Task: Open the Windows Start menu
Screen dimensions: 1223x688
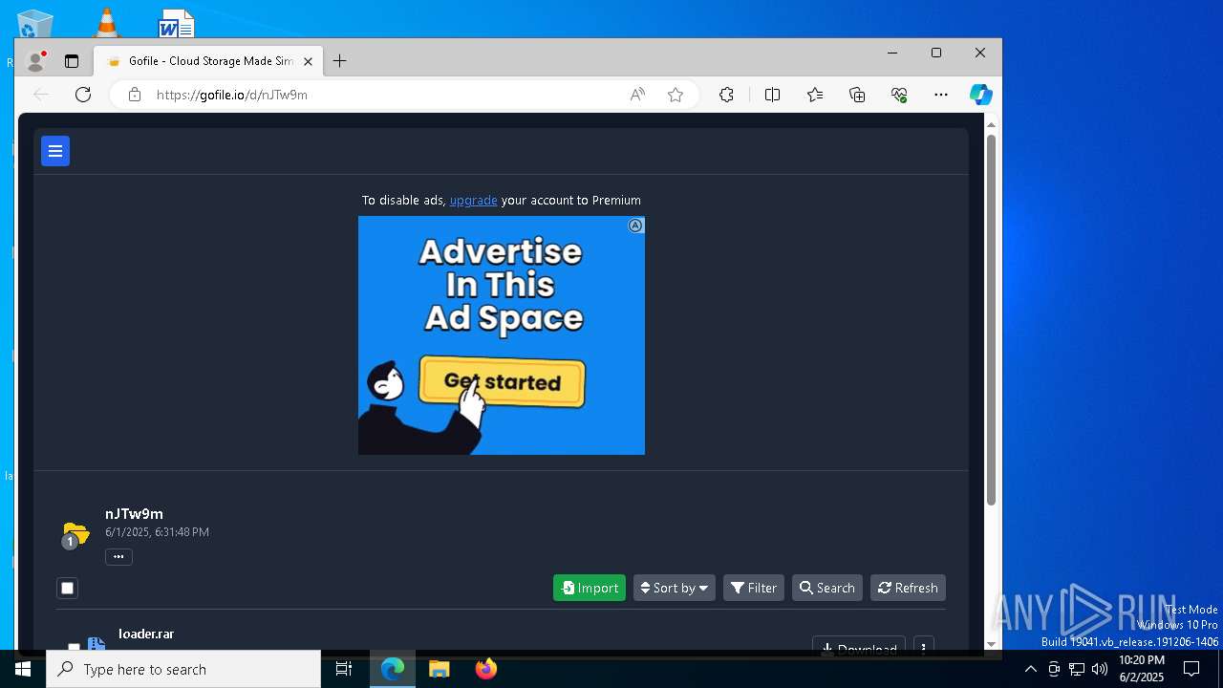Action: 23,669
